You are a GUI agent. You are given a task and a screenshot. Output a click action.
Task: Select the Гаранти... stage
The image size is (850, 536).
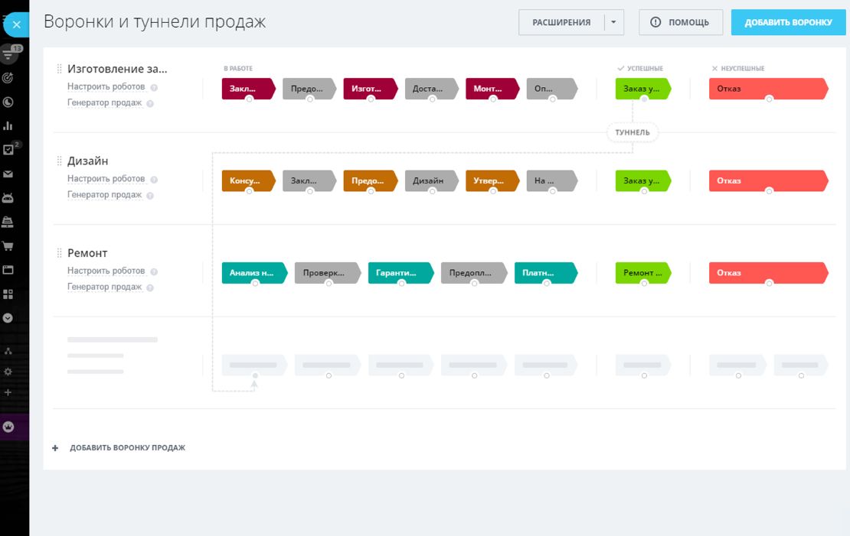(400, 273)
